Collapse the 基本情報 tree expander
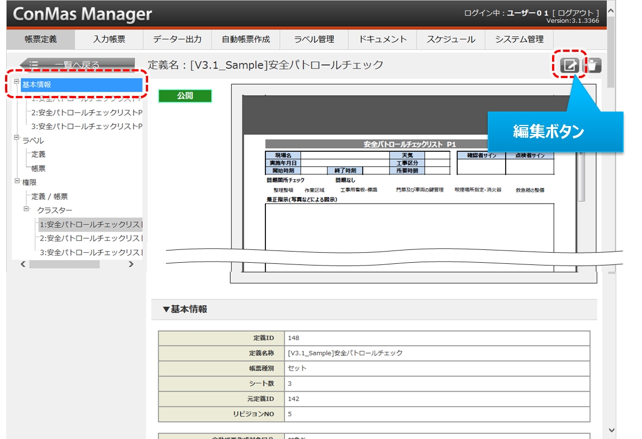The width and height of the screenshot is (642, 439). 17,81
